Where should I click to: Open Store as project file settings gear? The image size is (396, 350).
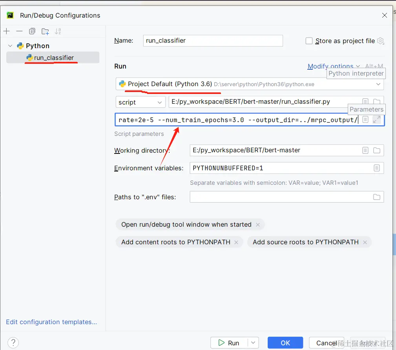[380, 41]
